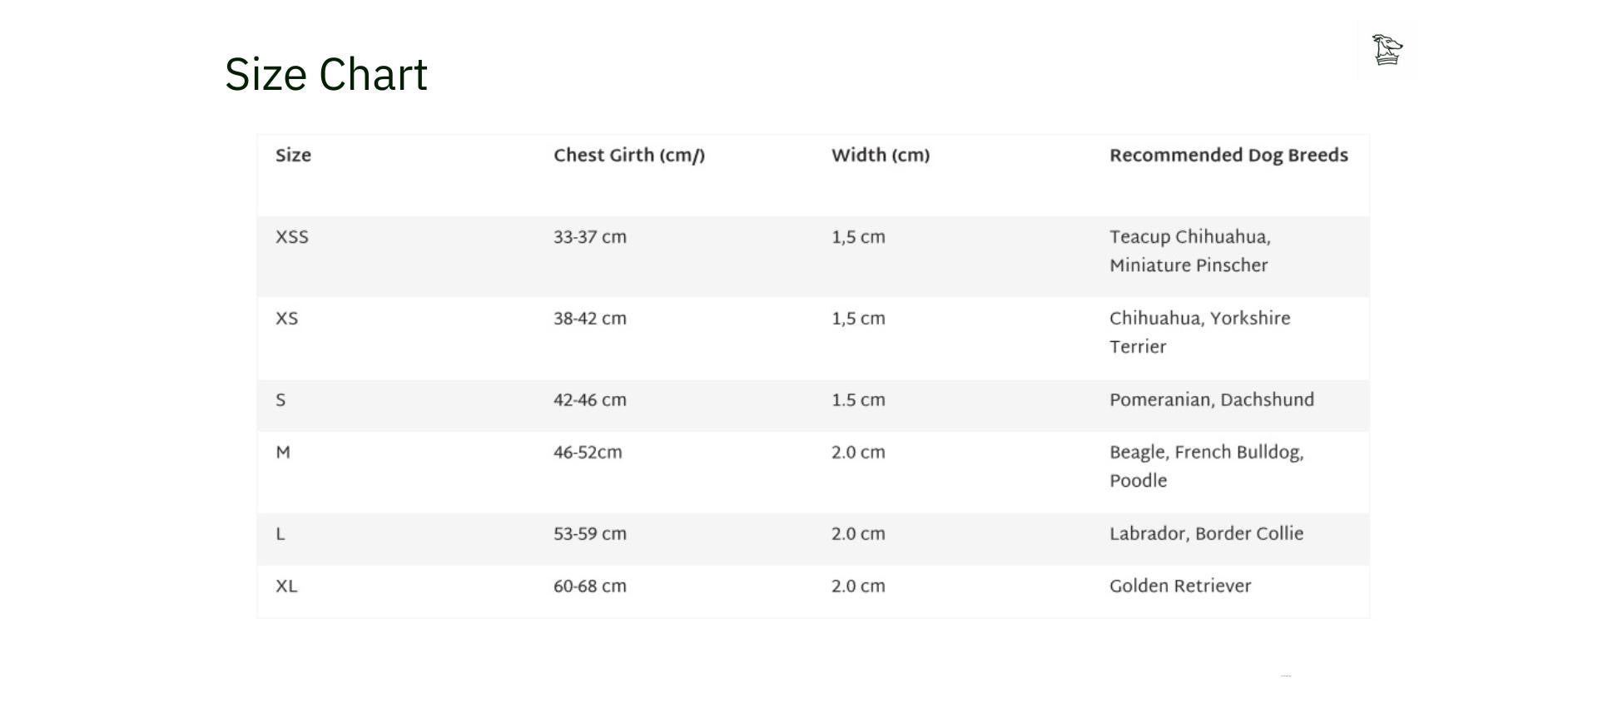This screenshot has height=718, width=1598.
Task: Select the 38-42 cm chest girth cell
Action: pos(590,319)
